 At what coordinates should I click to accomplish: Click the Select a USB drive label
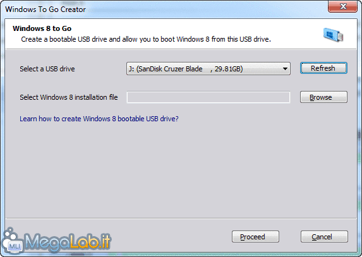click(47, 69)
